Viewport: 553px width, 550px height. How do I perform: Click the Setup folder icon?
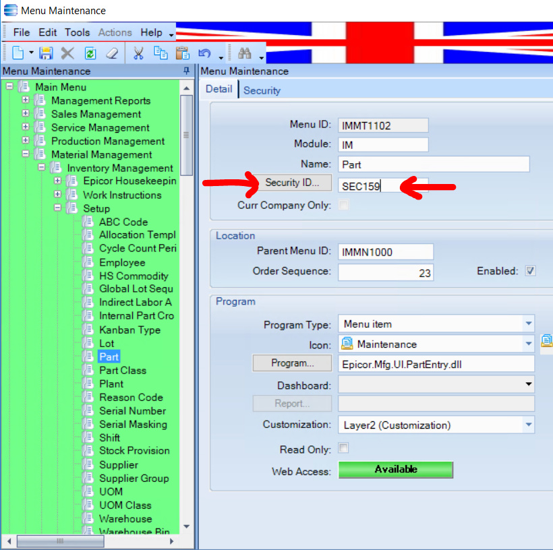[x=72, y=208]
